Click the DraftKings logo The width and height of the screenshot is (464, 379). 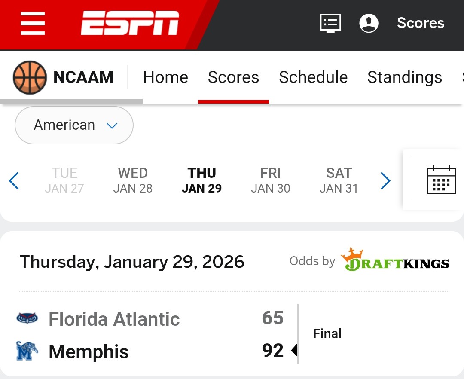395,260
